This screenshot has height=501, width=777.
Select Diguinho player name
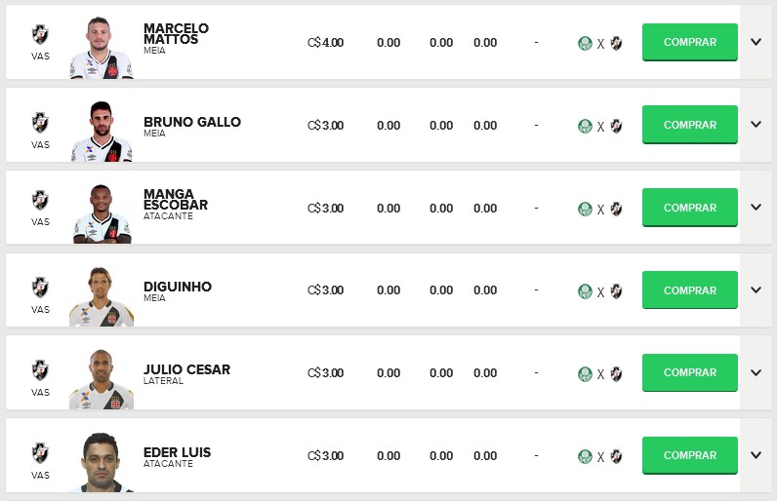(178, 287)
